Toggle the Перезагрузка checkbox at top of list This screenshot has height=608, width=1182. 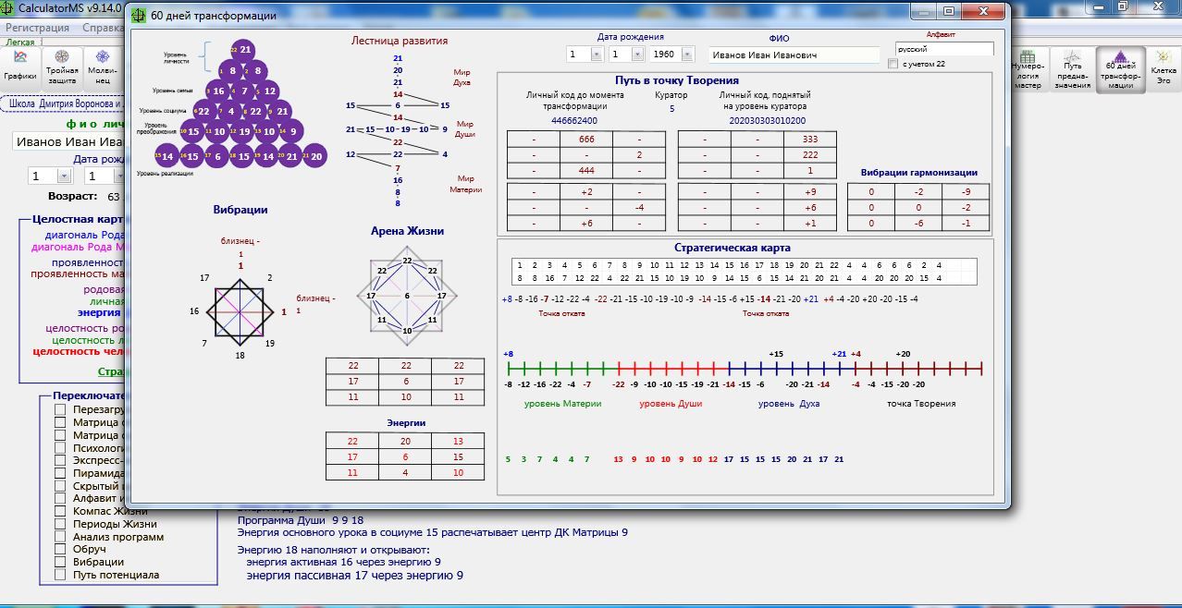click(60, 409)
